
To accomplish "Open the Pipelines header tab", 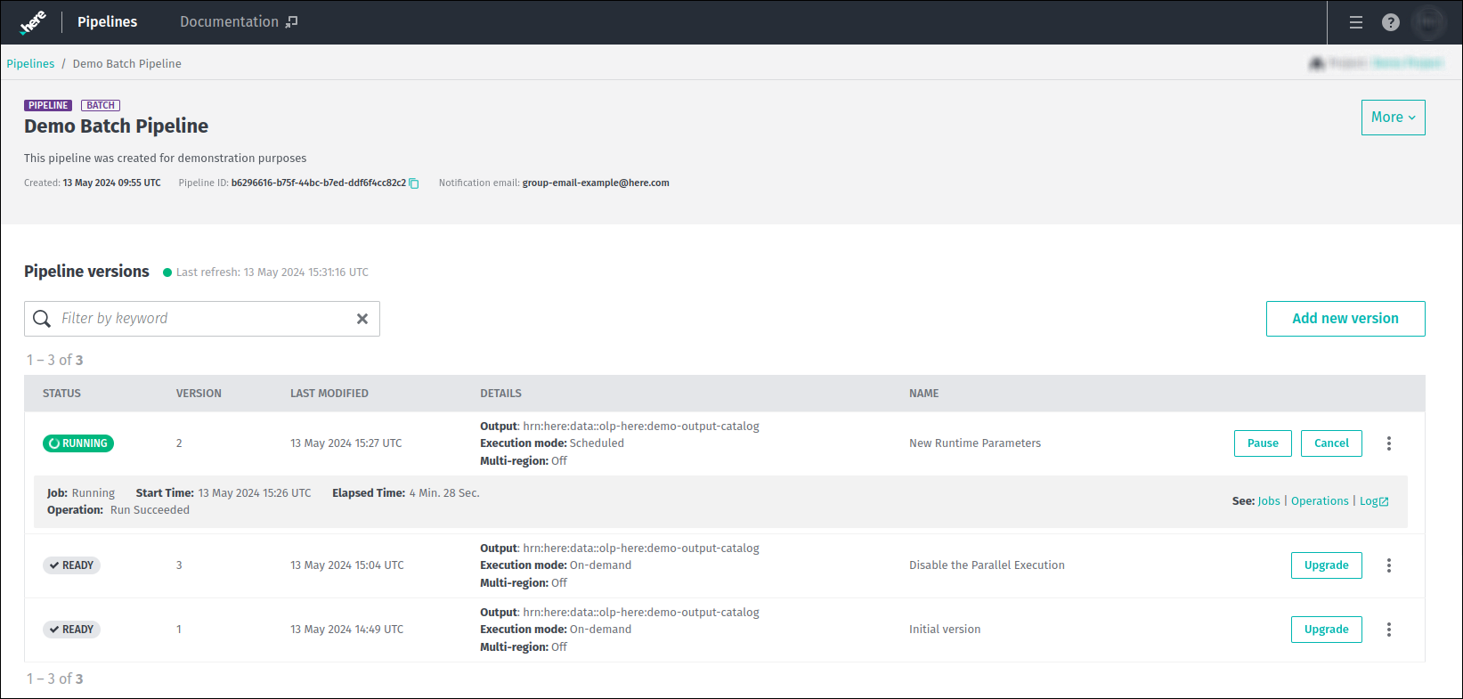I will point(107,22).
